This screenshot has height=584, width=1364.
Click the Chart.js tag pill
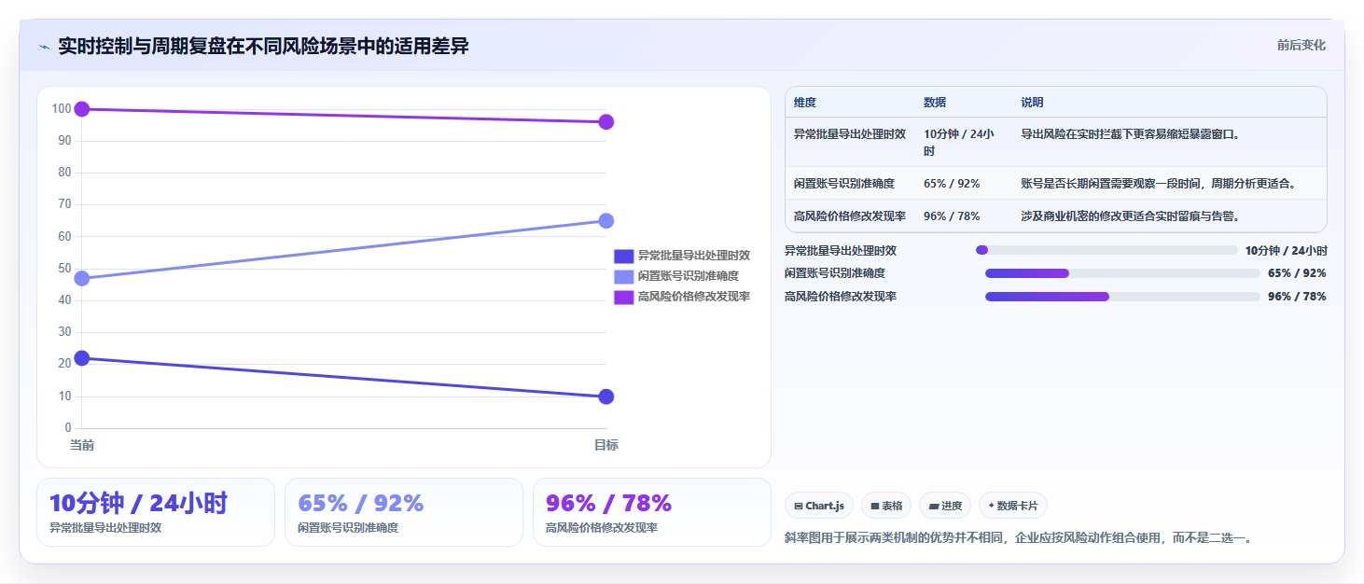(x=819, y=506)
